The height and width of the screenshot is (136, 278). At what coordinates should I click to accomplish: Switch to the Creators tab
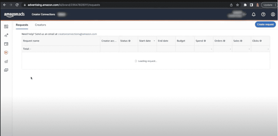click(x=40, y=25)
